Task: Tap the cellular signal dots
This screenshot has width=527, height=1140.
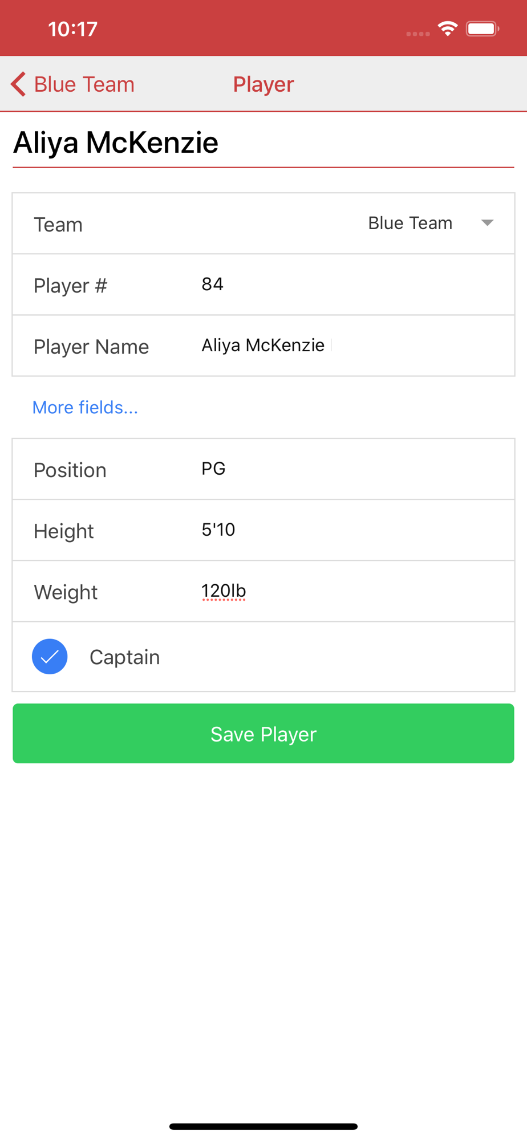Action: [417, 34]
